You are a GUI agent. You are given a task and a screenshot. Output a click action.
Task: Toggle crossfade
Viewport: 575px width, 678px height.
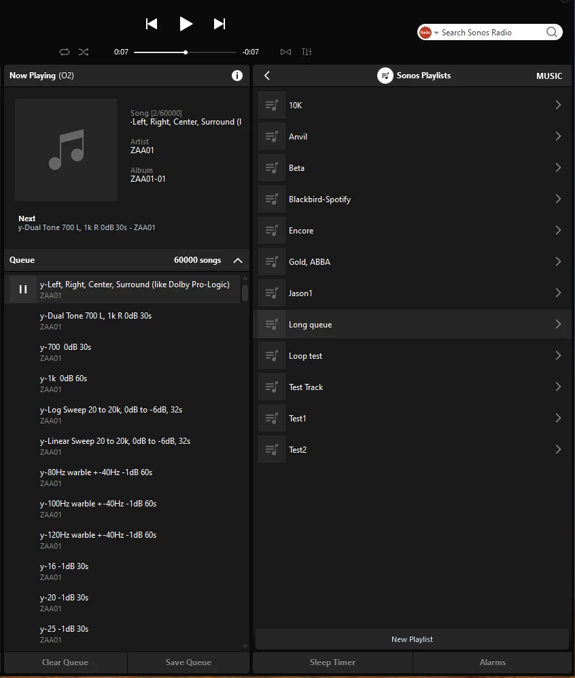(x=285, y=52)
